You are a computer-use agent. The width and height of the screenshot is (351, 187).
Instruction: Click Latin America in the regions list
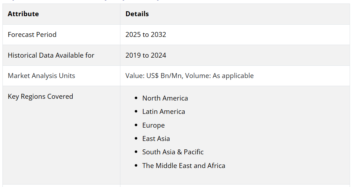(164, 111)
